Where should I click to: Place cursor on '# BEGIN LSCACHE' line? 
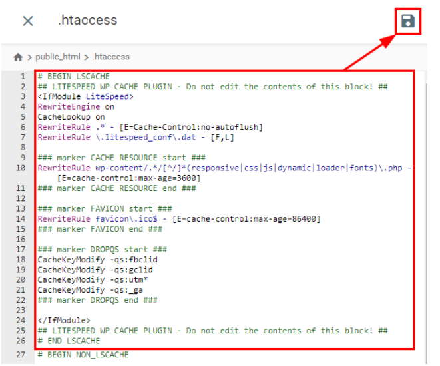(74, 77)
